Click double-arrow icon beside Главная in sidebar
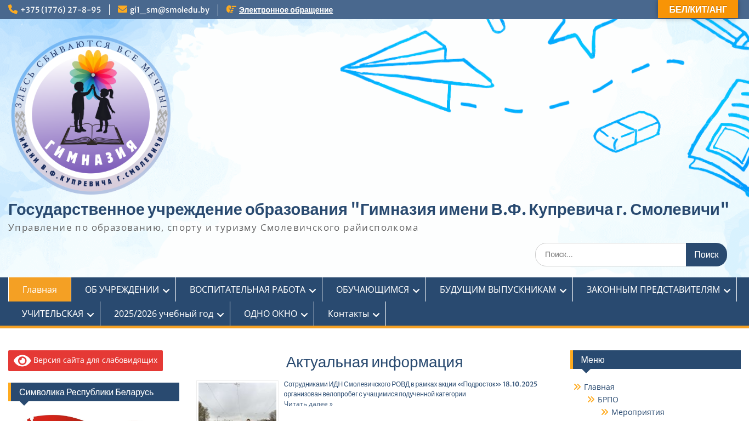This screenshot has width=749, height=421. click(577, 387)
